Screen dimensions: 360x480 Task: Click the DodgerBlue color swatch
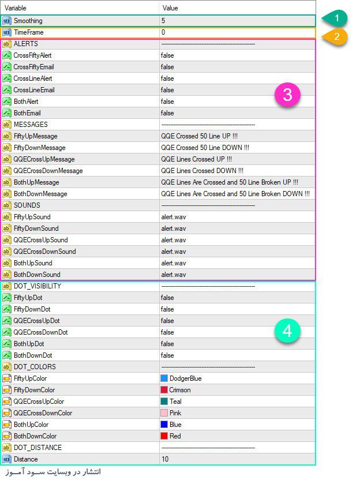[x=164, y=378]
